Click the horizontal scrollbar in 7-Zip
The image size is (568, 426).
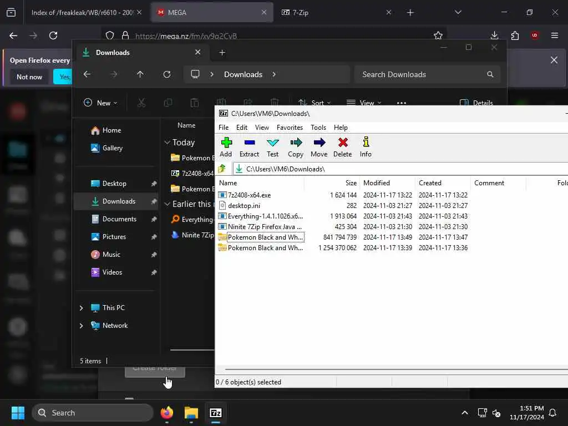[x=395, y=369]
